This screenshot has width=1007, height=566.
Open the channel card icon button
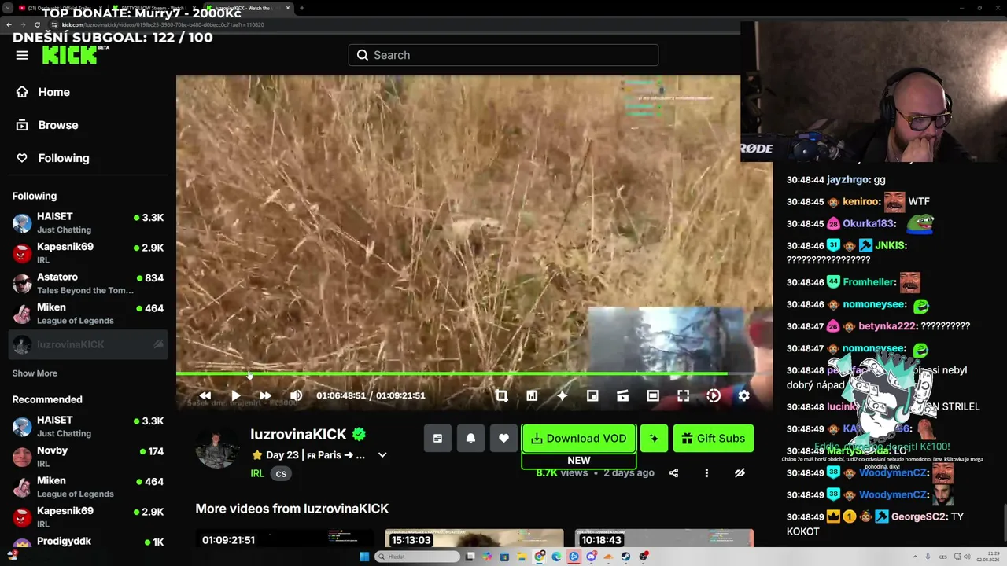(x=437, y=439)
